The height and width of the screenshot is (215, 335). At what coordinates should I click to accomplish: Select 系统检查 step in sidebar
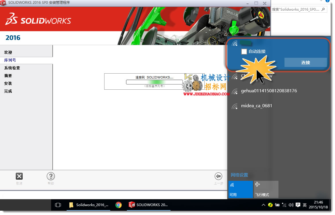tap(12, 68)
